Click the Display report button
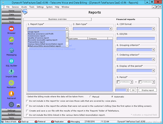Screen dimensions: 163x124 tap(148, 90)
